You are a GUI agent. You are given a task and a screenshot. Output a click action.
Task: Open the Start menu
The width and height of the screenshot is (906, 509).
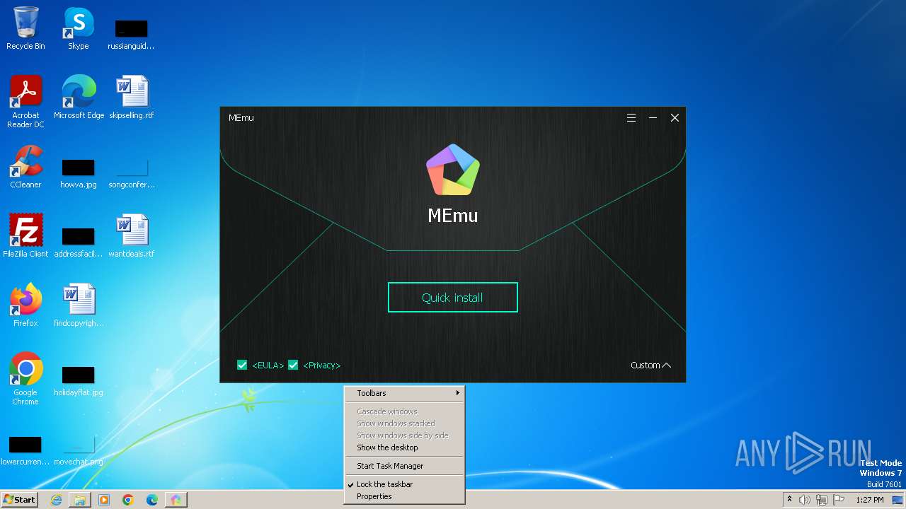point(19,500)
